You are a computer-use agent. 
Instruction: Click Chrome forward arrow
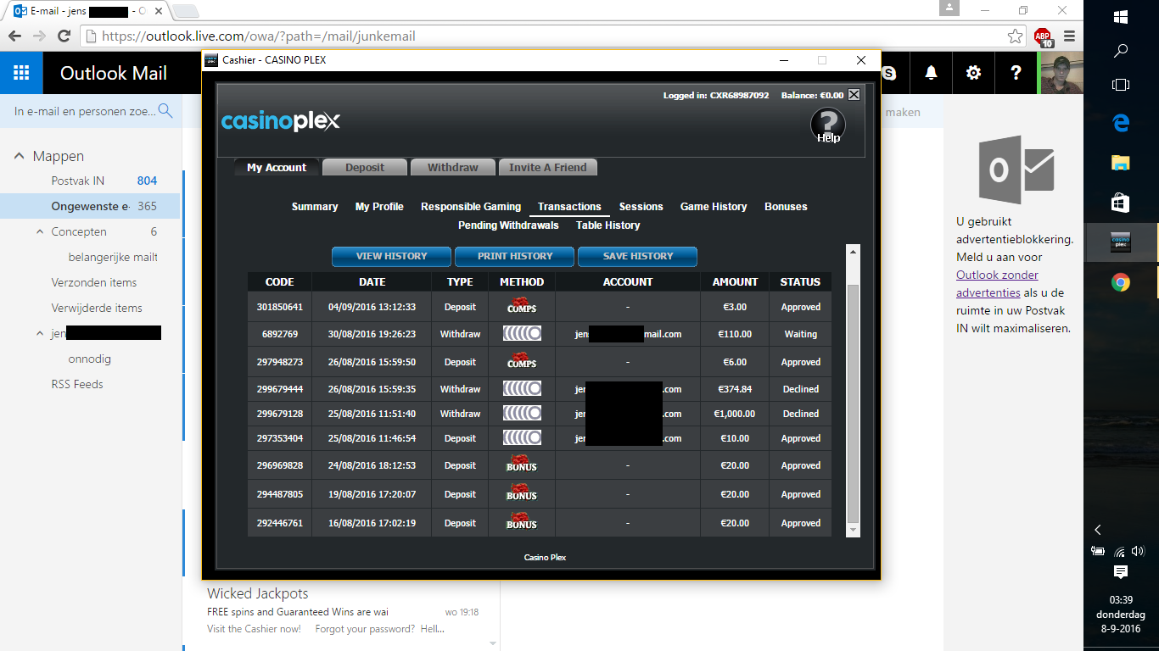39,36
